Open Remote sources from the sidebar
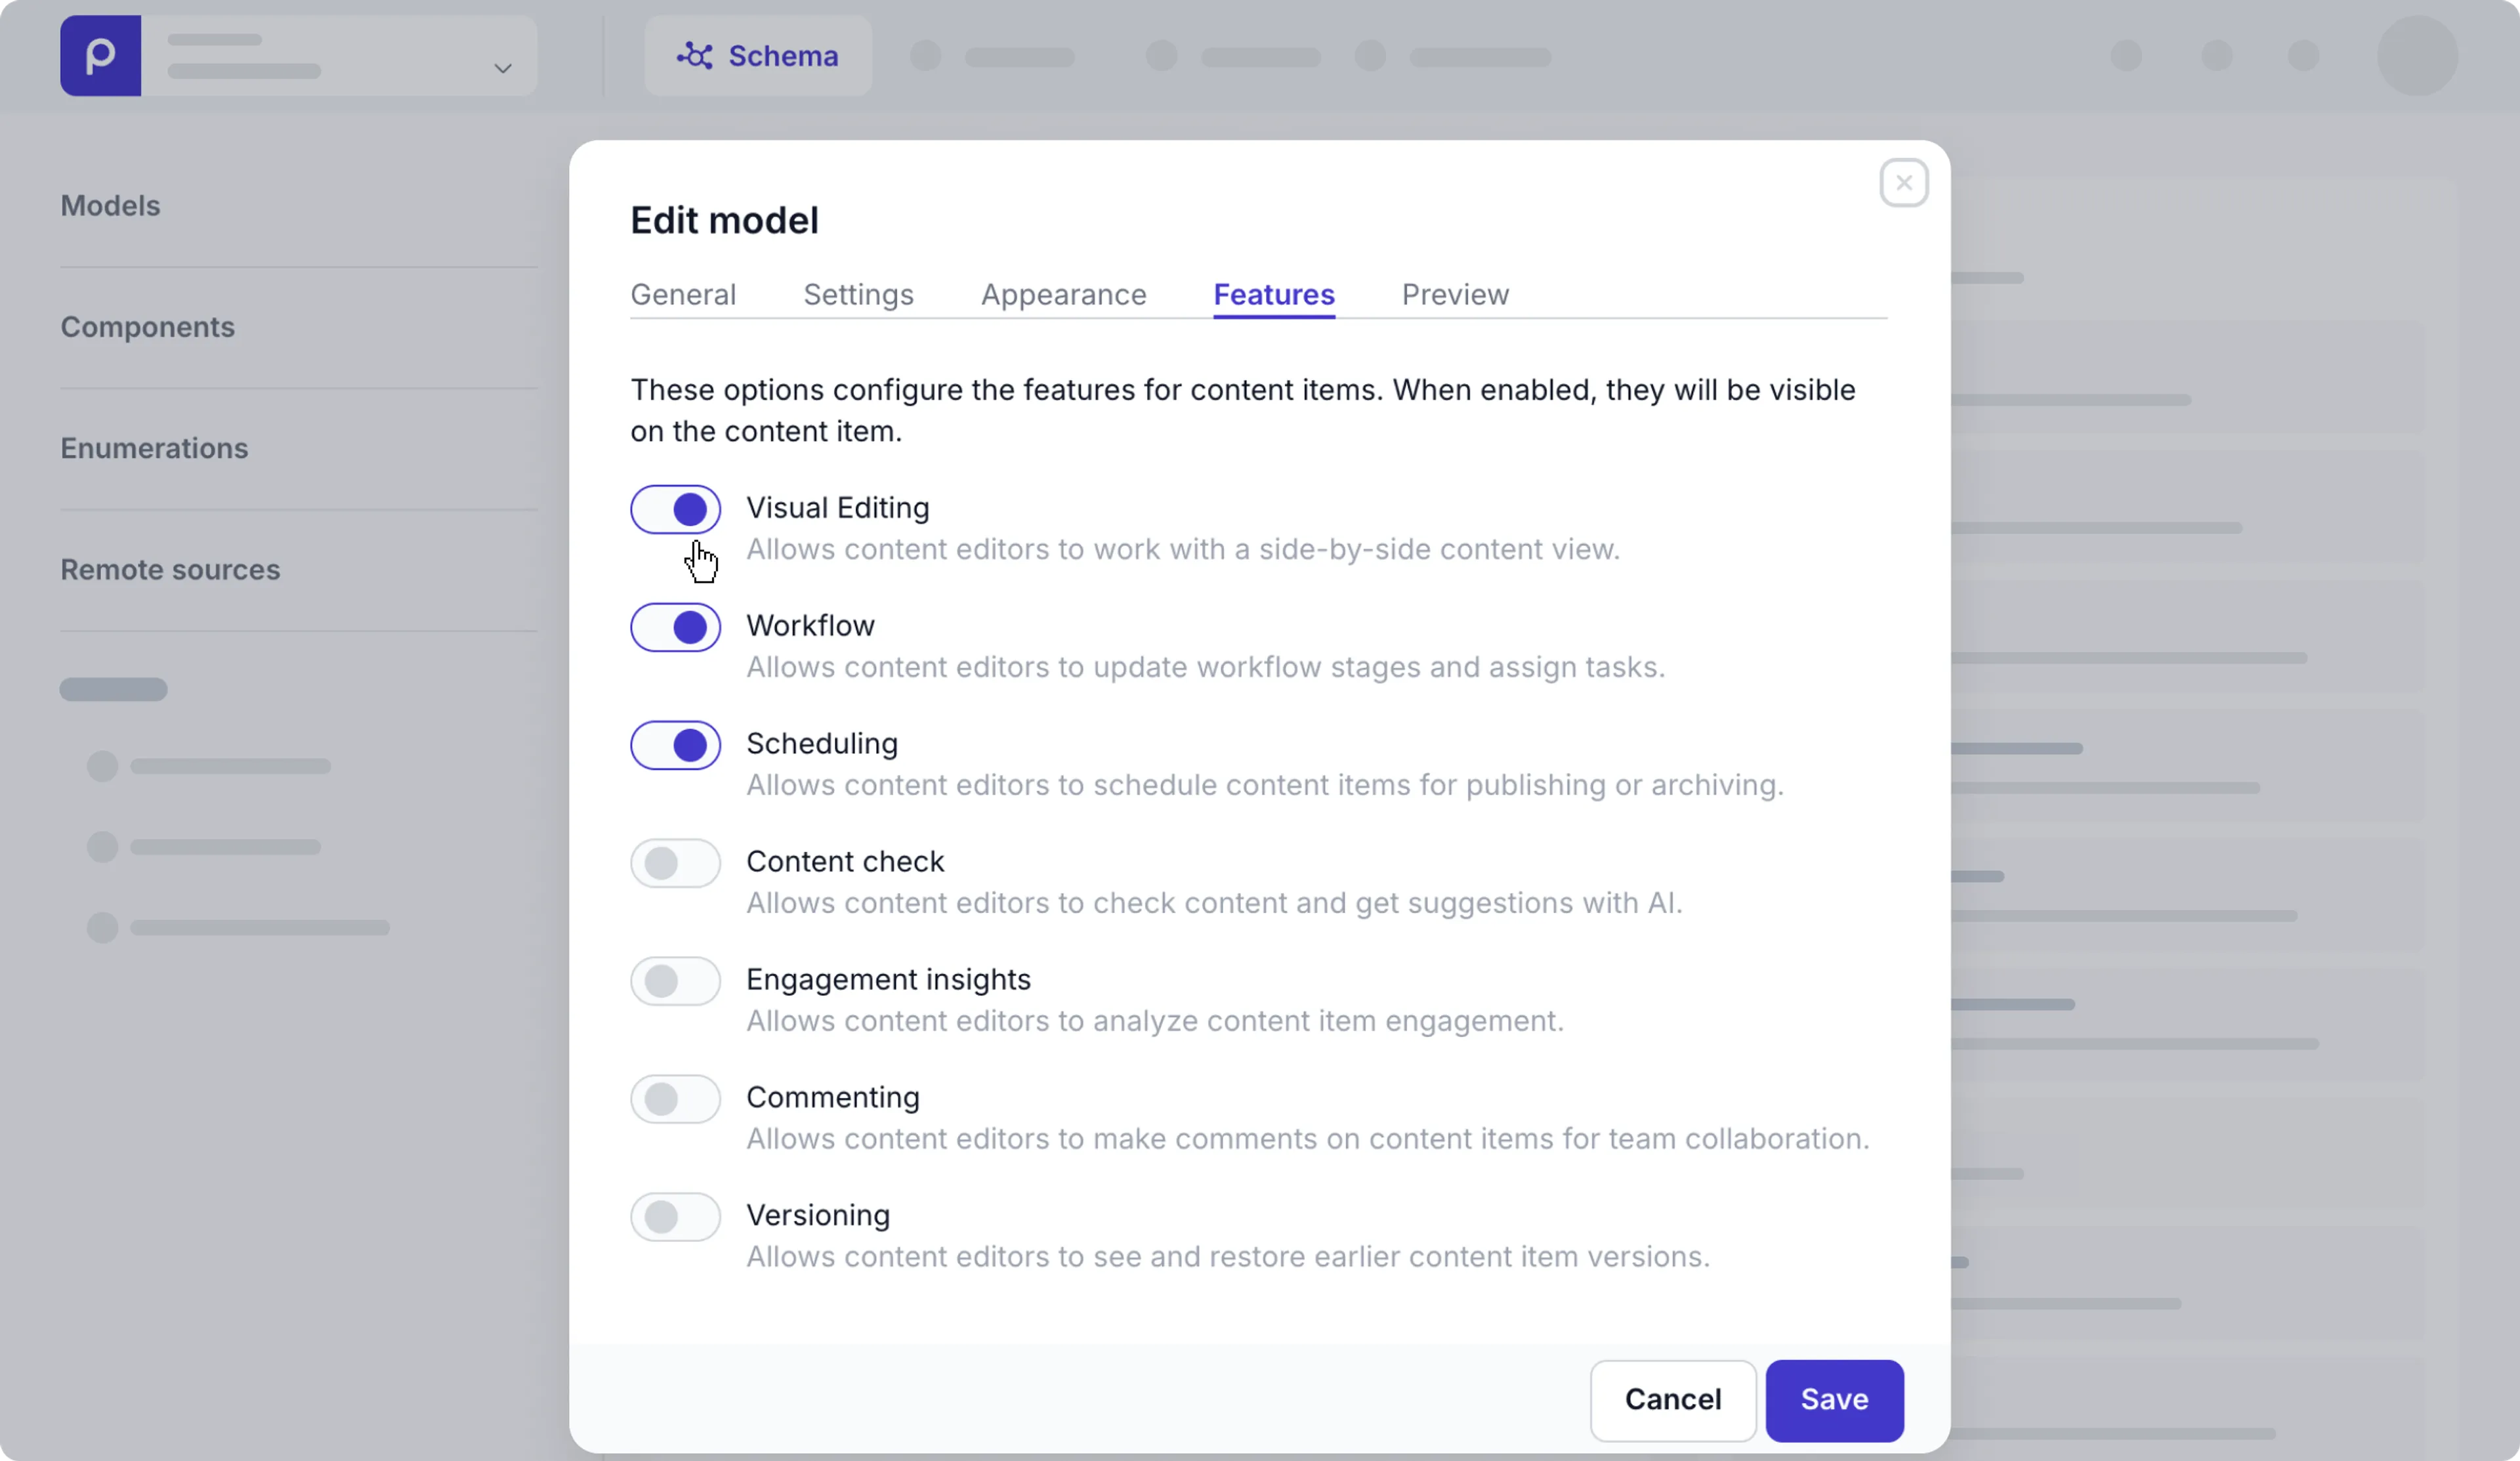2520x1461 pixels. [x=169, y=569]
